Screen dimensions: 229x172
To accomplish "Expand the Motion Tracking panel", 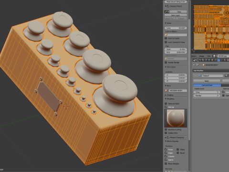I will click(x=166, y=137).
